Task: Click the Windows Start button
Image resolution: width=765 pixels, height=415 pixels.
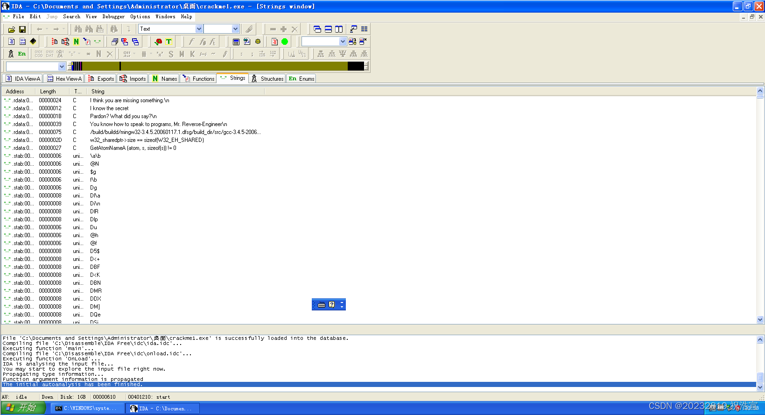Action: pos(23,408)
